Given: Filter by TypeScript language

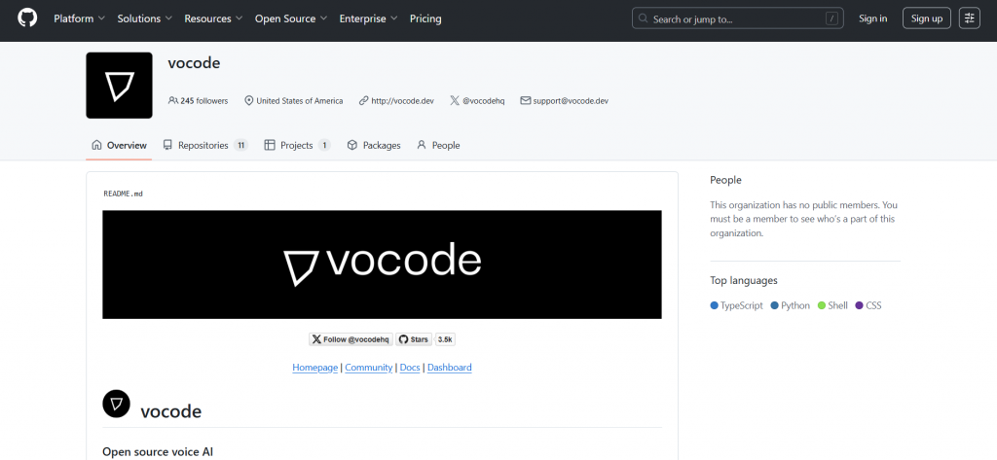Looking at the screenshot, I should (x=736, y=305).
